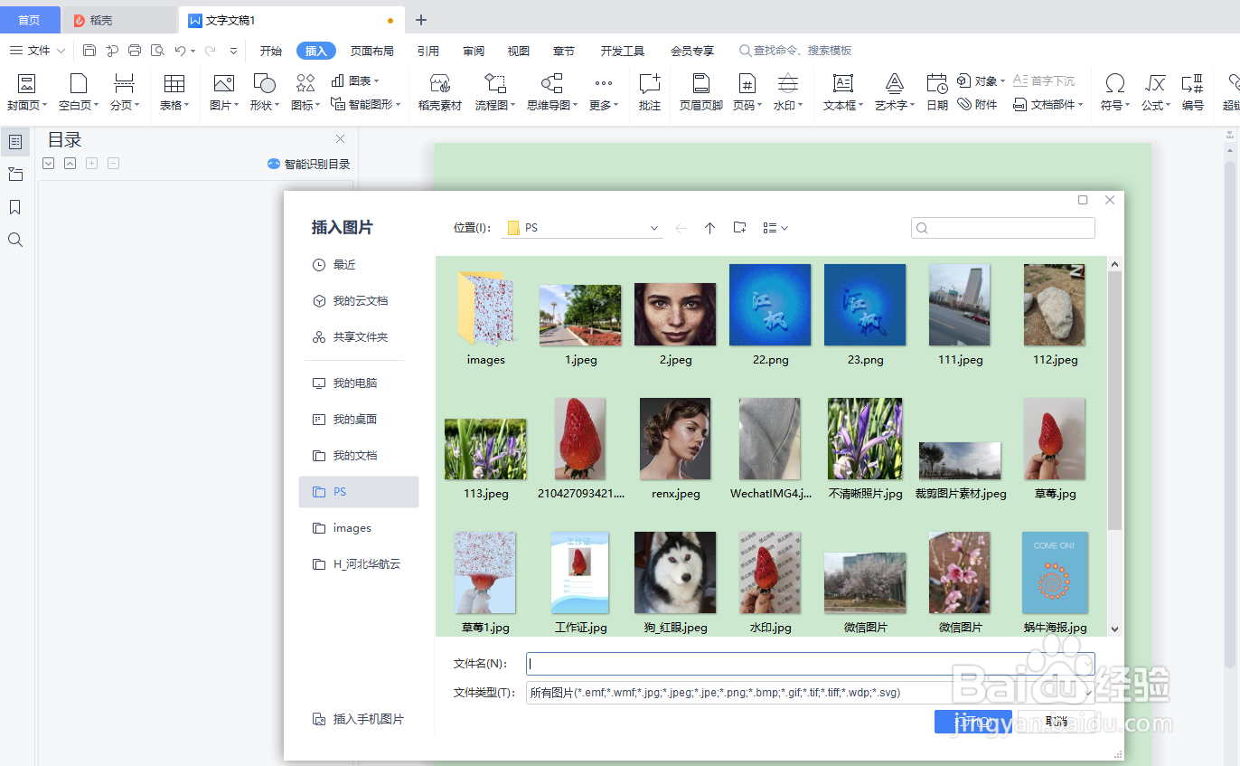
Task: Switch to the 引用 tab
Action: click(428, 51)
